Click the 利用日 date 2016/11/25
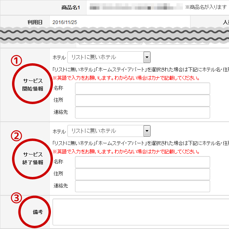Image resolution: width=229 pixels, height=229 pixels. click(x=65, y=22)
